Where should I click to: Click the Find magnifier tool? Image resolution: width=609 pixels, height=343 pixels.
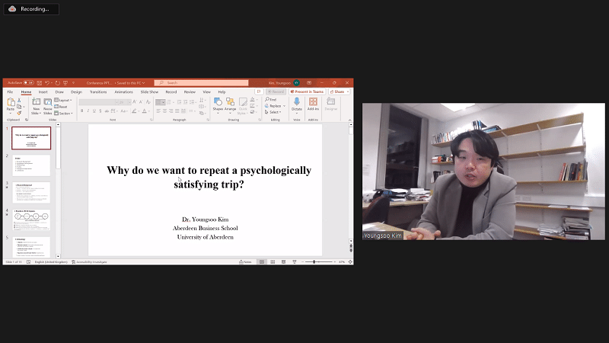pyautogui.click(x=270, y=99)
